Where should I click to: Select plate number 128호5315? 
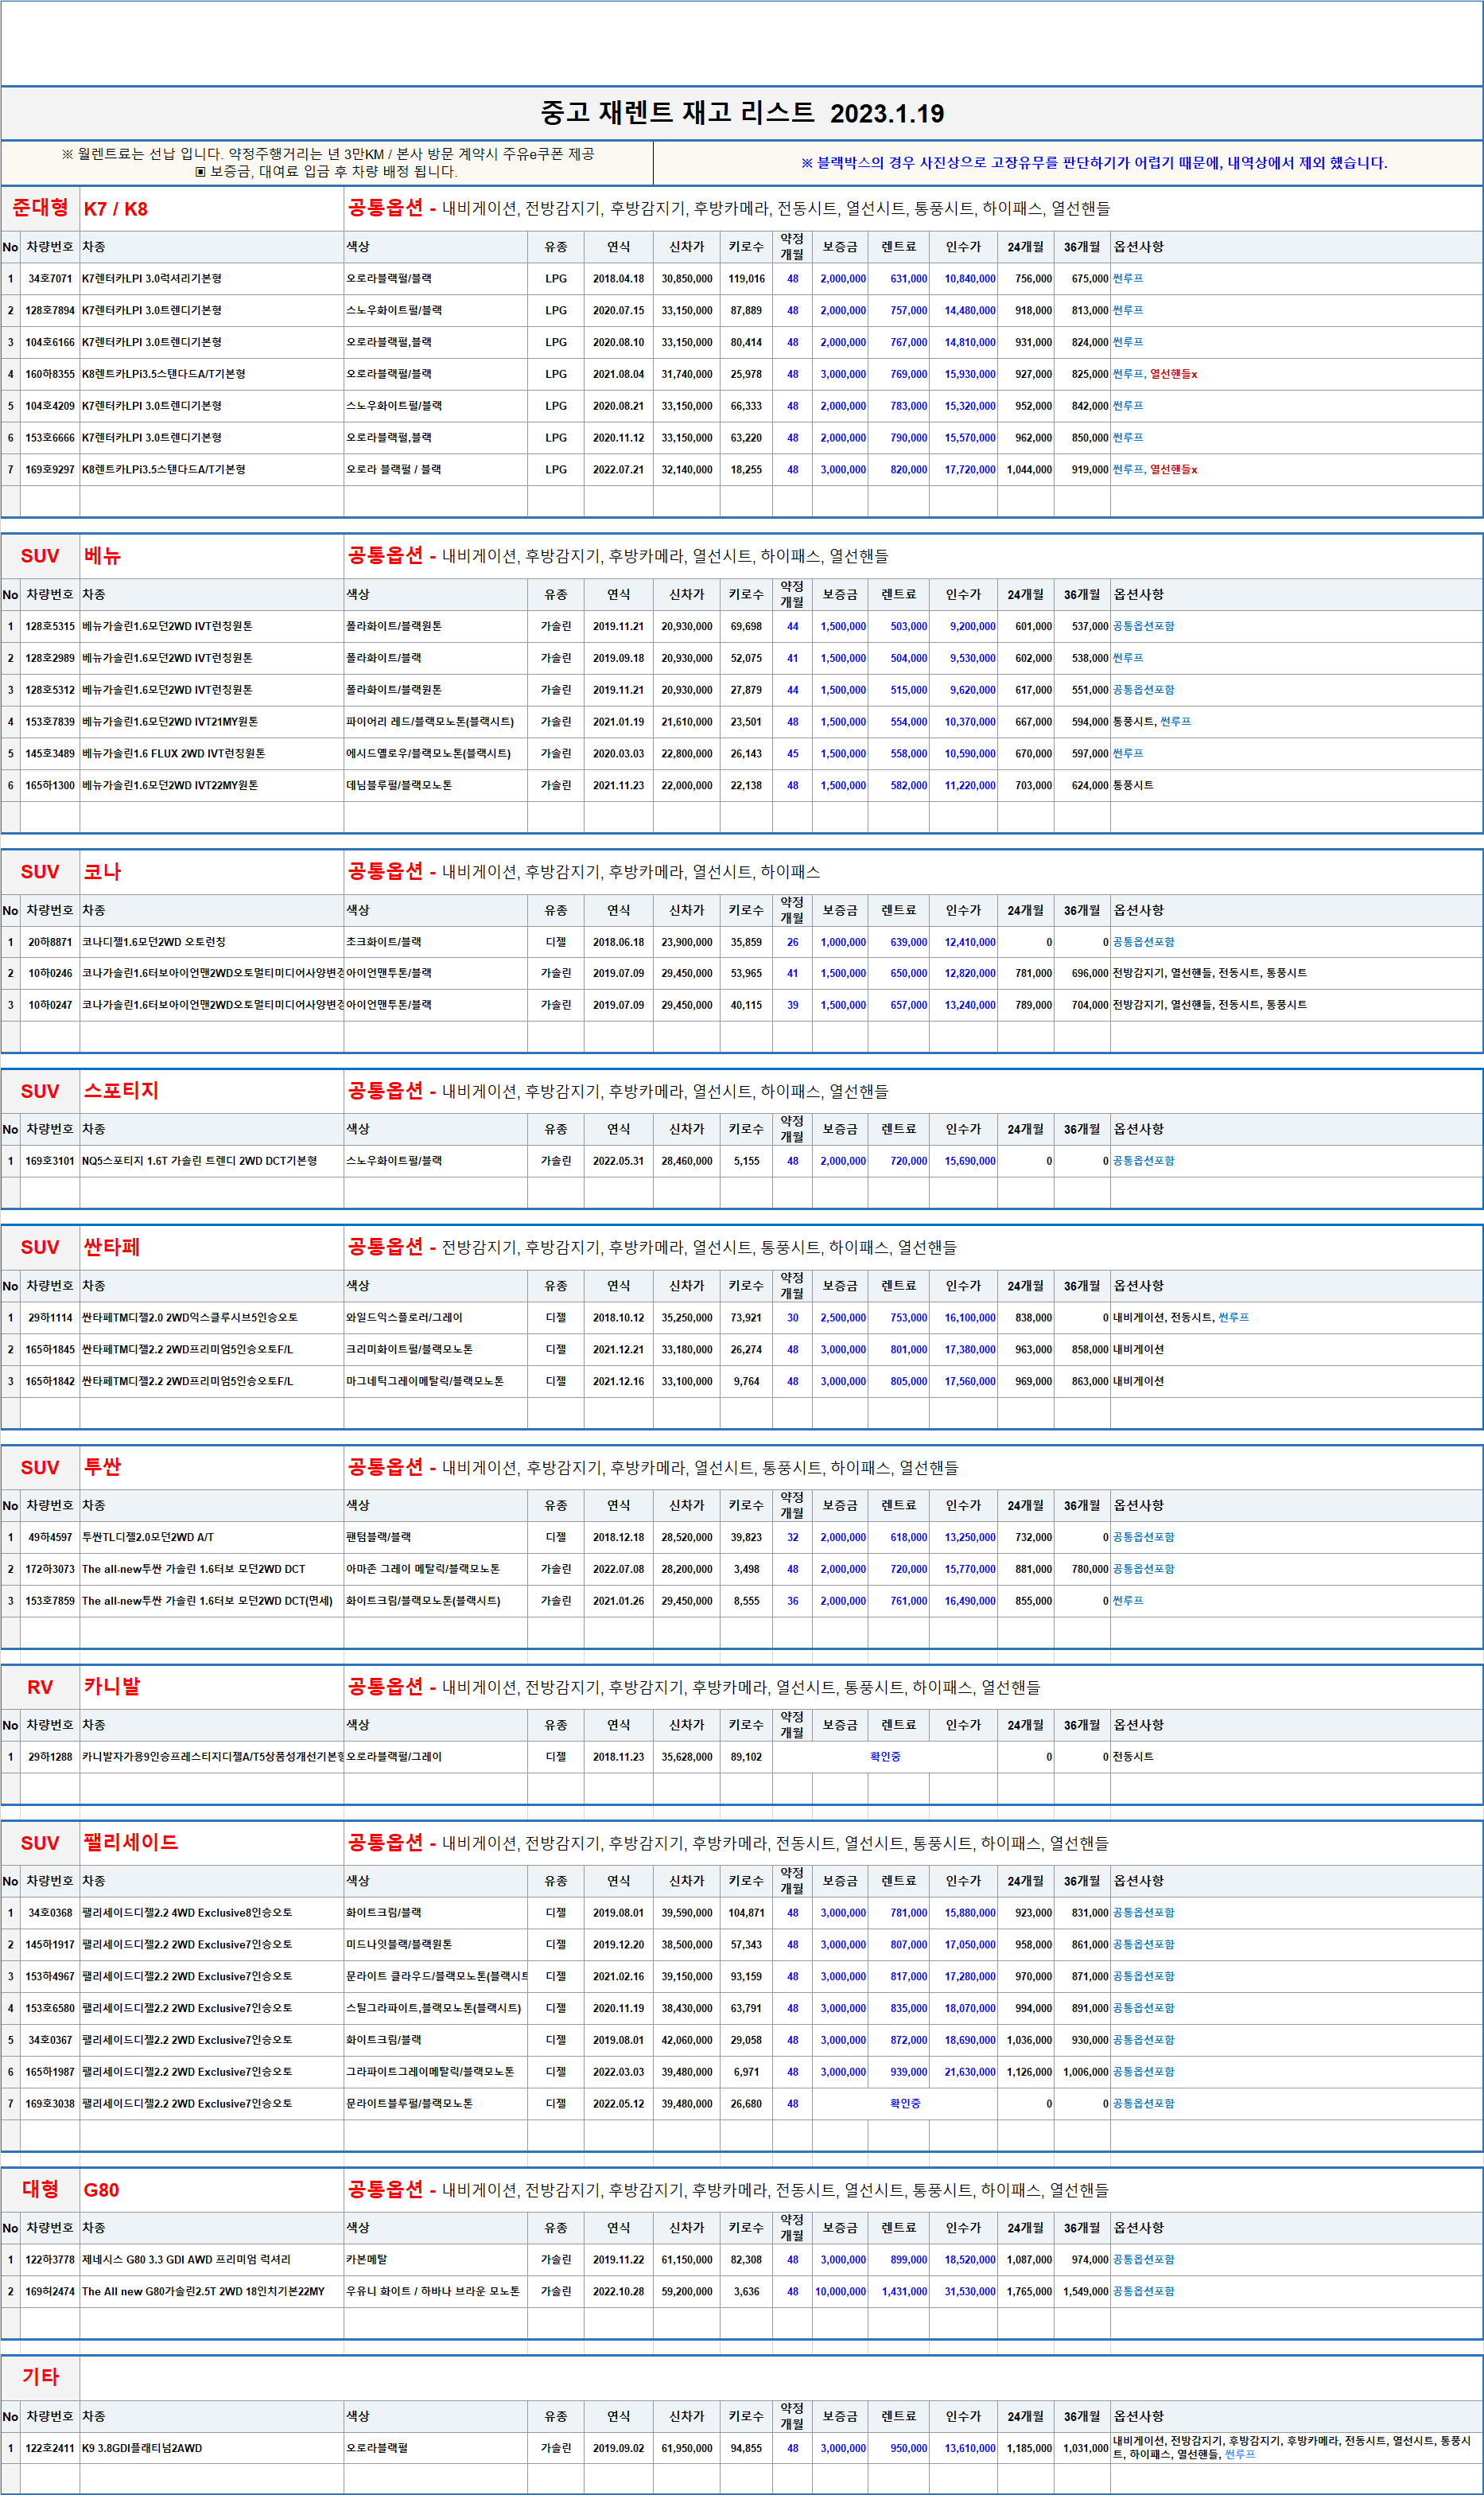[x=50, y=626]
